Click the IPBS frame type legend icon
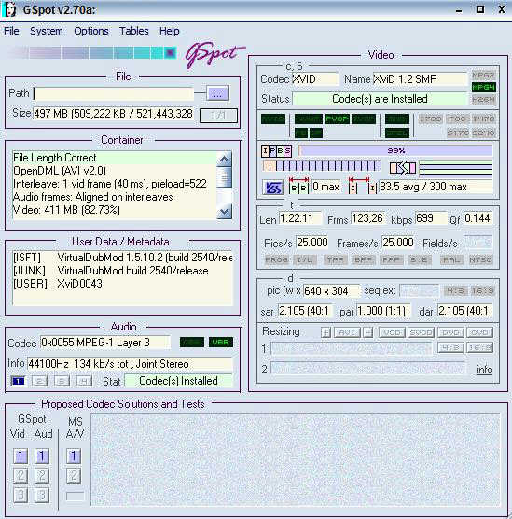 (276, 151)
